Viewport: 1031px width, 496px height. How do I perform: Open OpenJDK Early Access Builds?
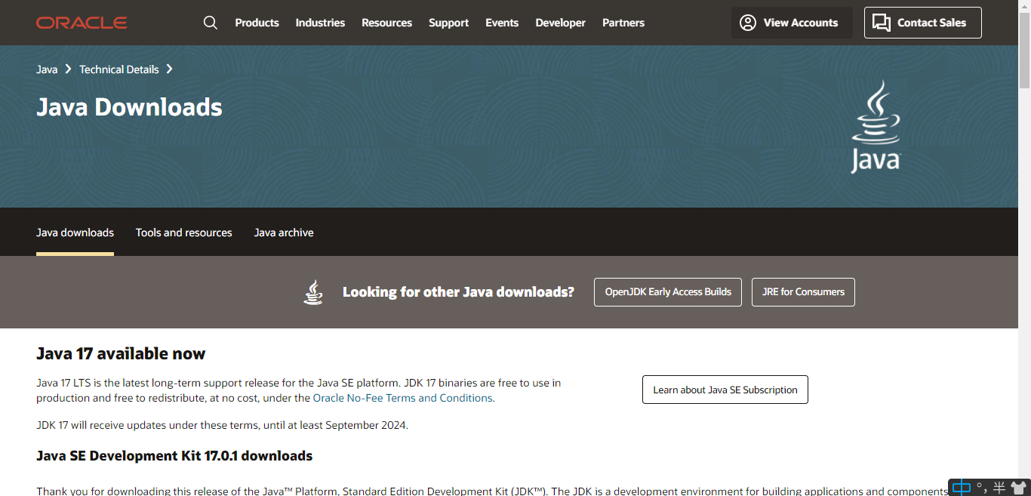pyautogui.click(x=668, y=292)
